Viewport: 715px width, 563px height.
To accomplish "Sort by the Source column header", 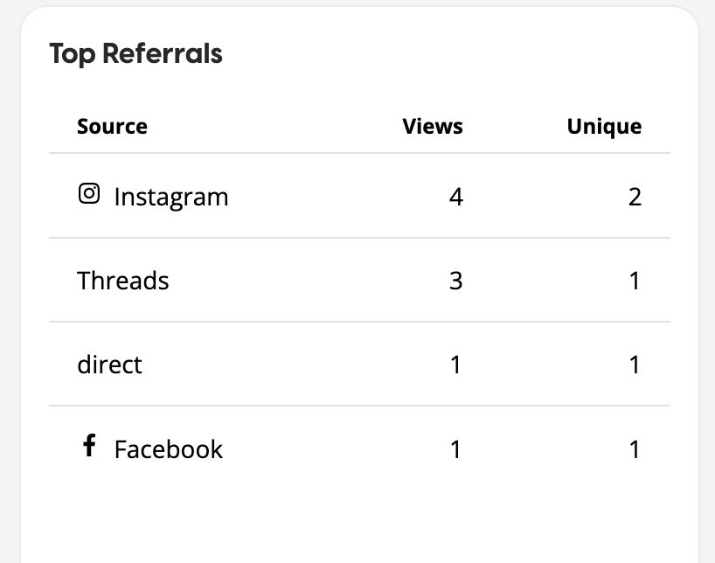I will pos(112,127).
